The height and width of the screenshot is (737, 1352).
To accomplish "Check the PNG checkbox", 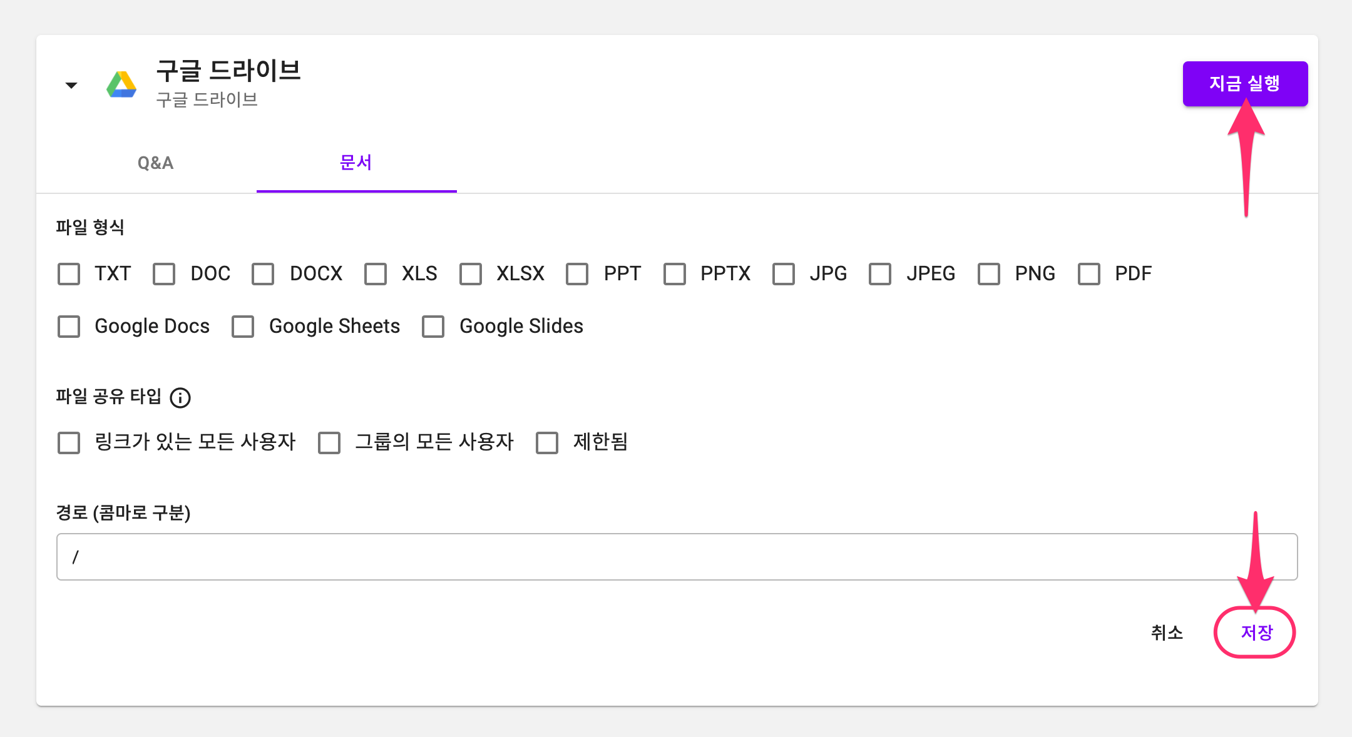I will [x=989, y=274].
